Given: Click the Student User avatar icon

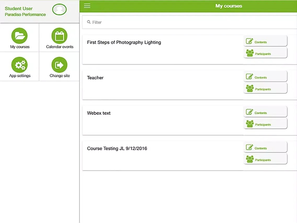Looking at the screenshot, I should pos(59,9).
